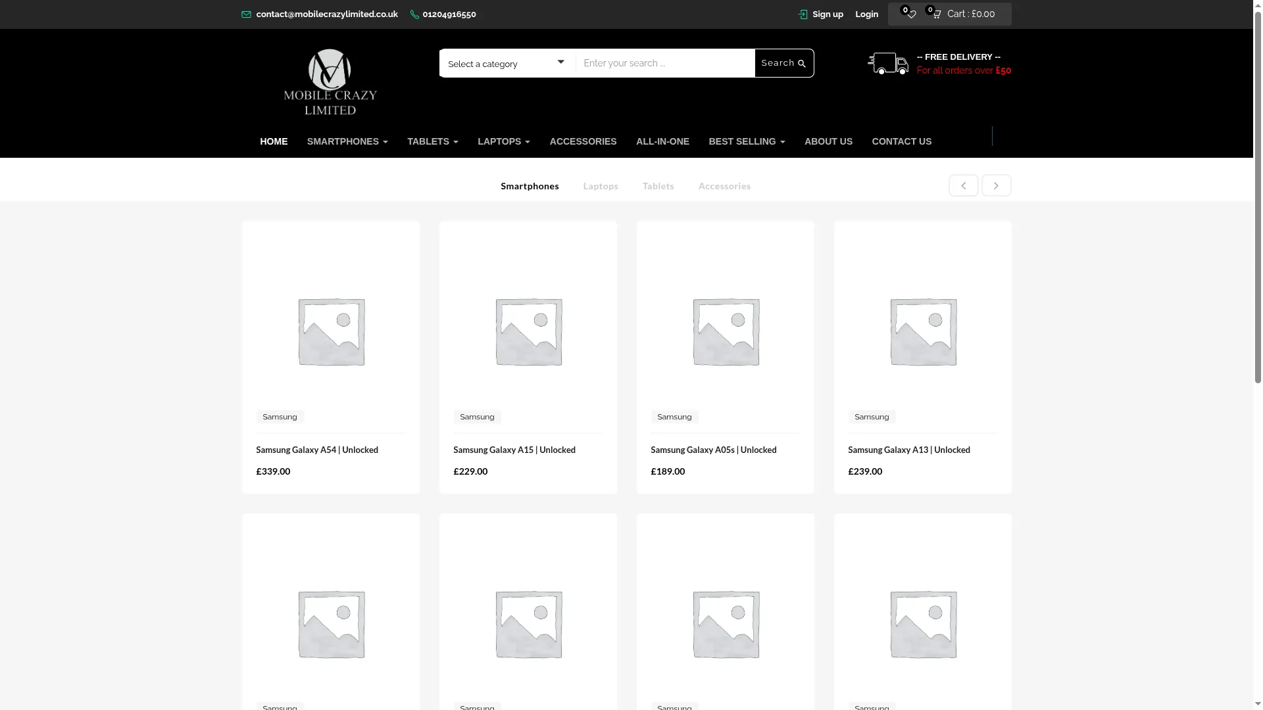Viewport: 1263px width, 710px height.
Task: Open the ALL-IN-ONE menu item
Action: pyautogui.click(x=662, y=141)
